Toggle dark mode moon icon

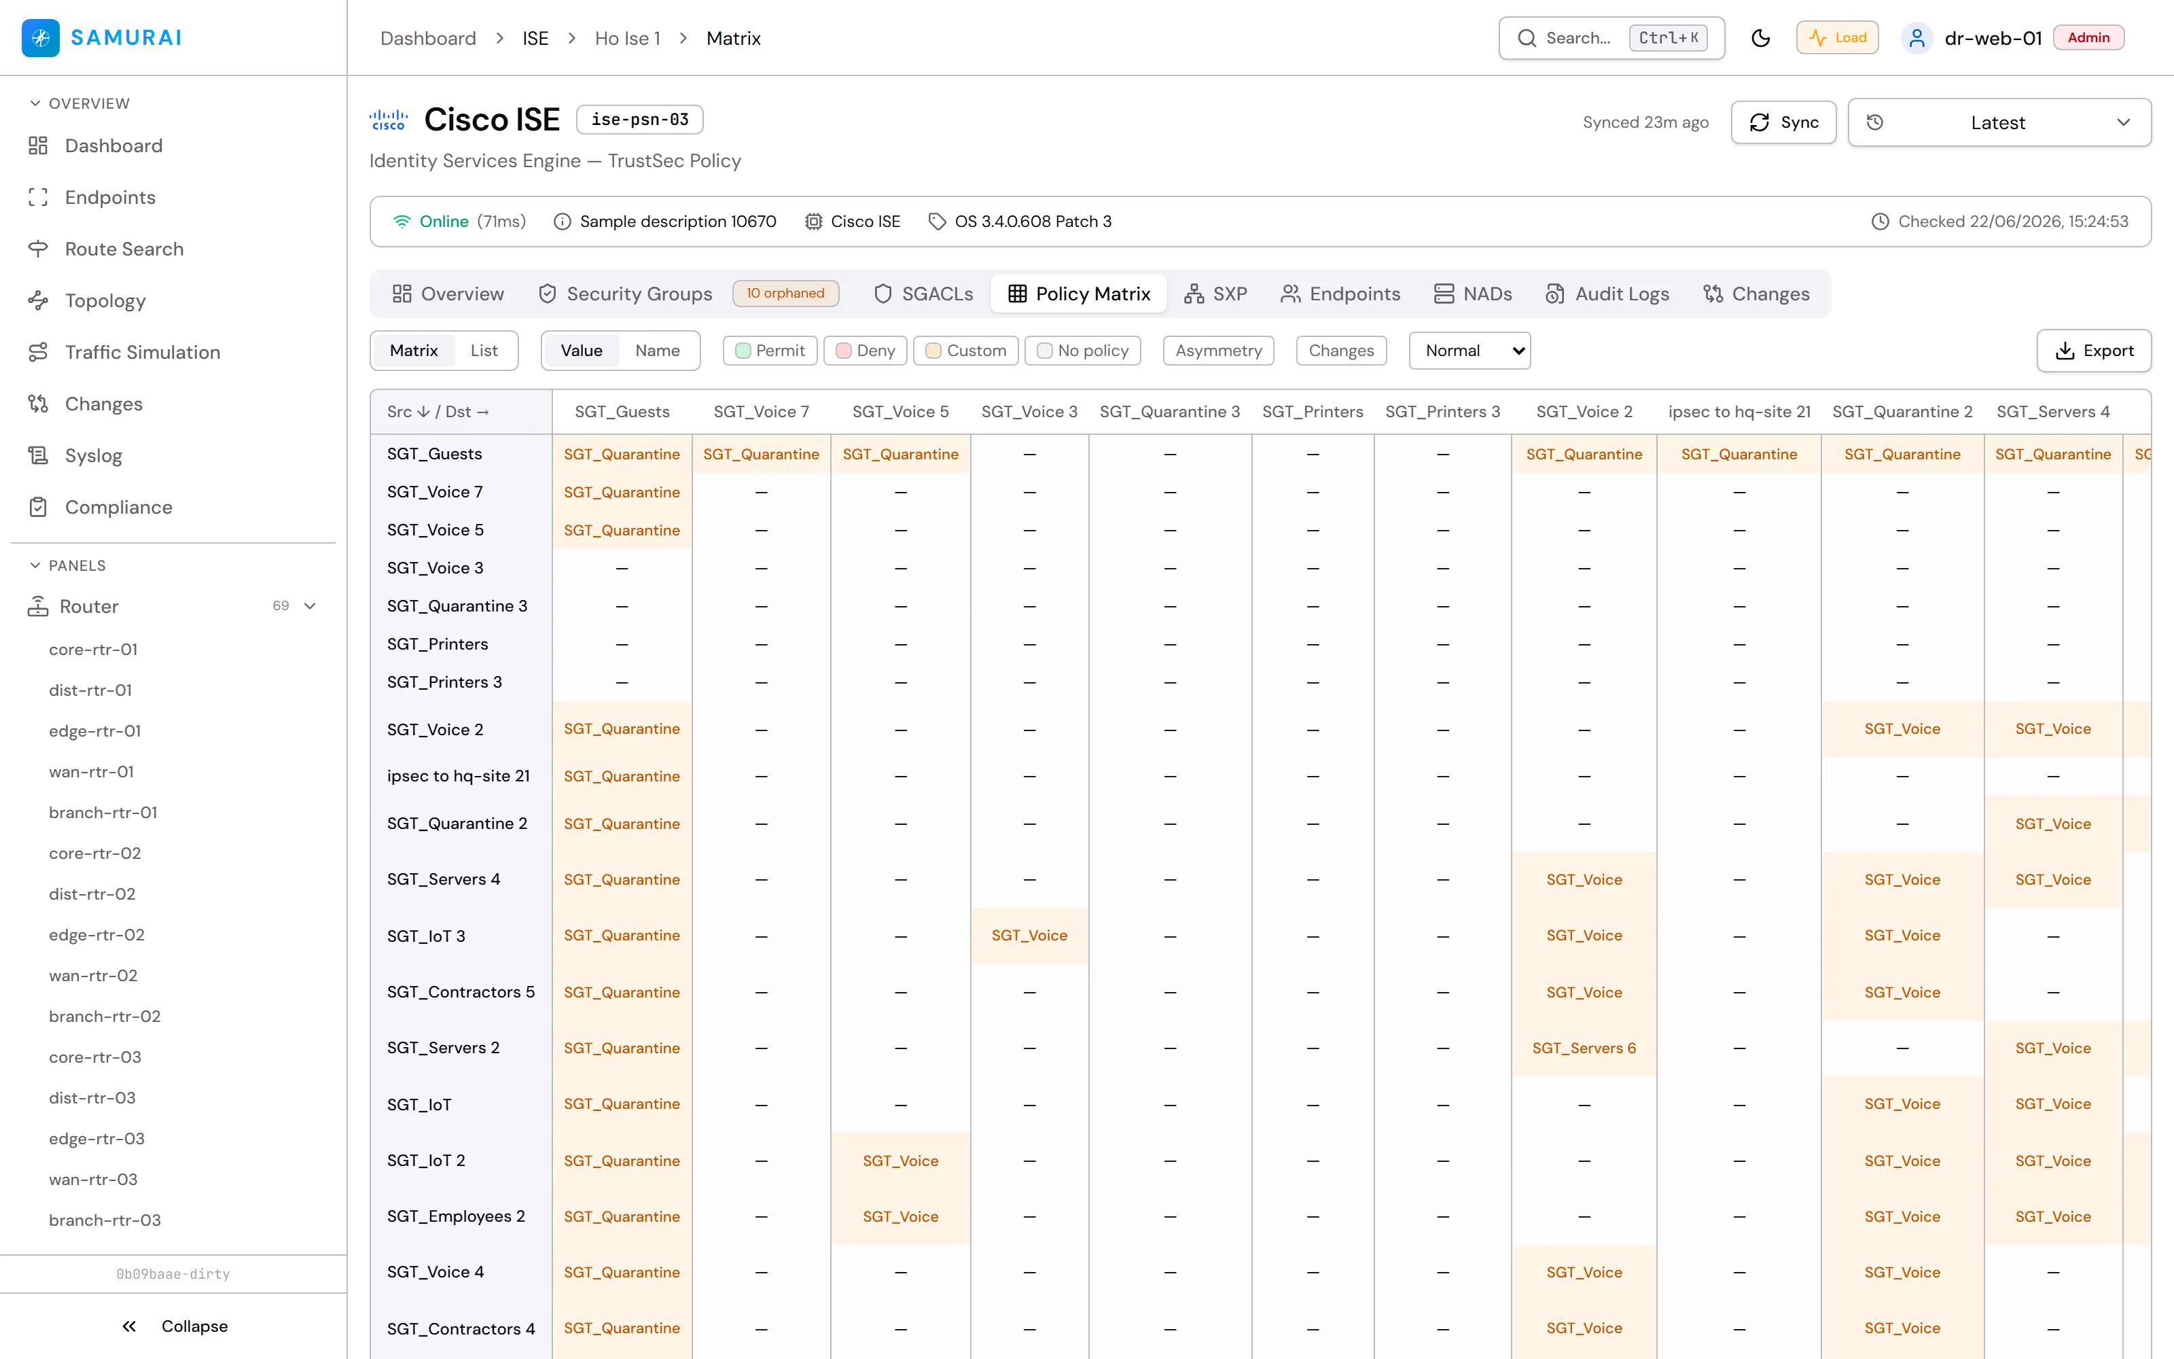1761,38
